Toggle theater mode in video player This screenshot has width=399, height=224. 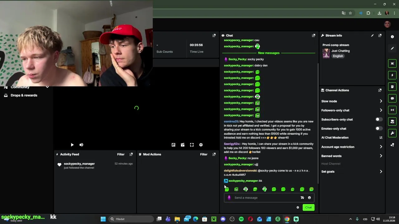coord(183,145)
